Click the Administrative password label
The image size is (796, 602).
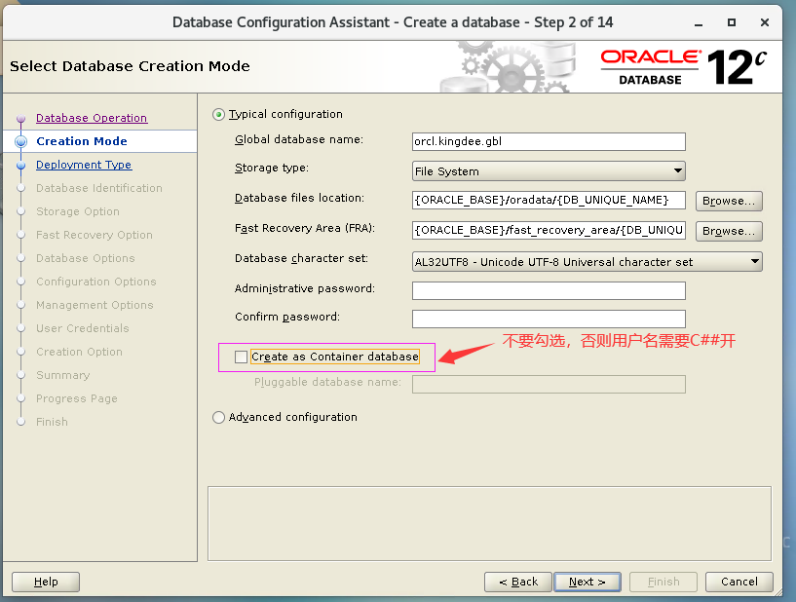(305, 288)
